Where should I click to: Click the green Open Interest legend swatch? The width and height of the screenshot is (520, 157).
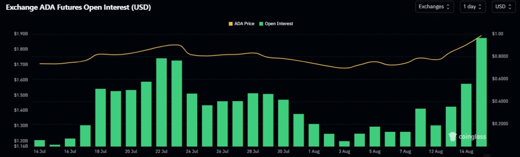(261, 23)
